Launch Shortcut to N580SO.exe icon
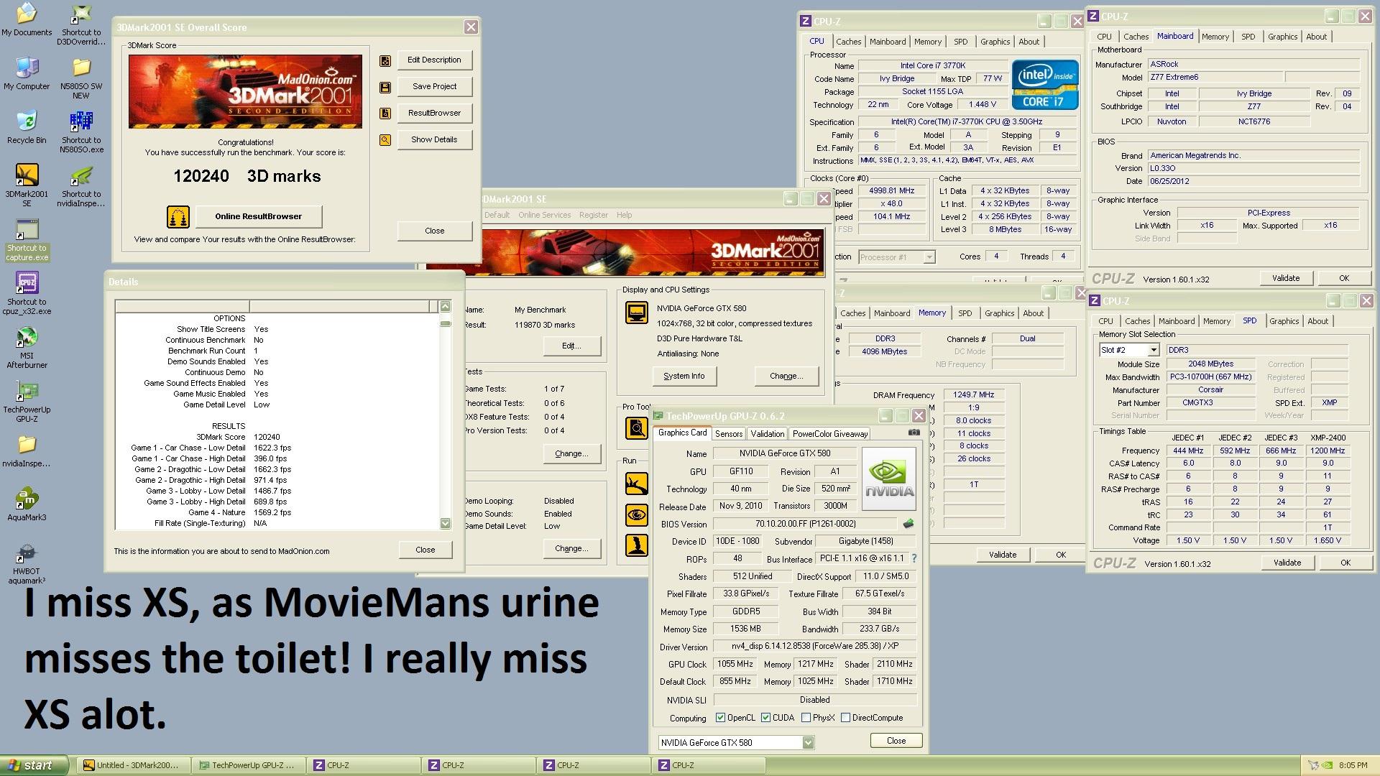Viewport: 1380px width, 776px height. pyautogui.click(x=81, y=132)
